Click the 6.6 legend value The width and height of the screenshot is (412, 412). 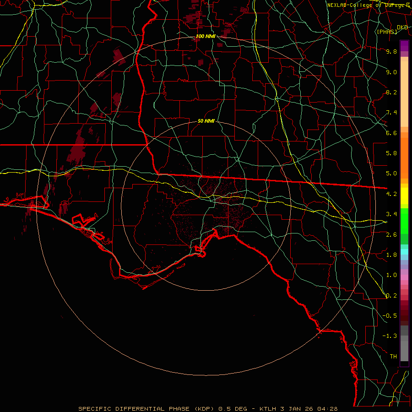[391, 133]
